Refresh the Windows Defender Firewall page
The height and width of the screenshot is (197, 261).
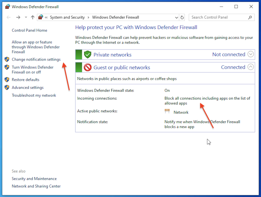182,17
